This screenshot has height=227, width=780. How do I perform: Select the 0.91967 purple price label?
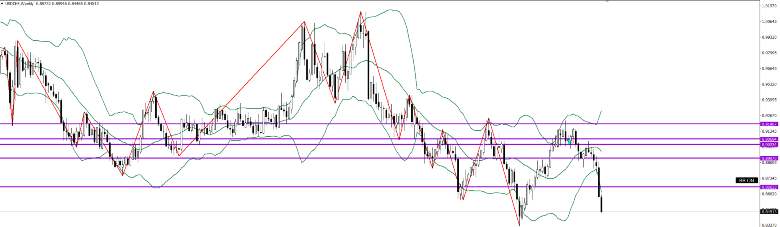tap(769, 124)
